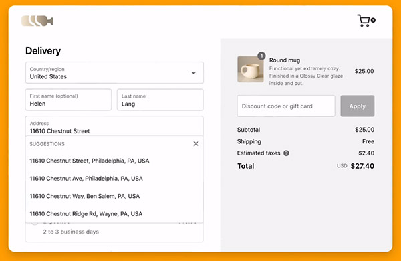Screen dimensions: 401x261
Task: Select the $2.40 estimated taxes value
Action: (x=366, y=153)
